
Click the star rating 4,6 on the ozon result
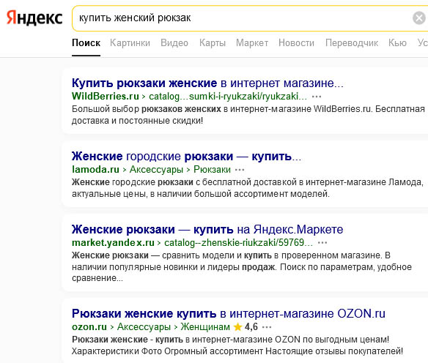(246, 326)
